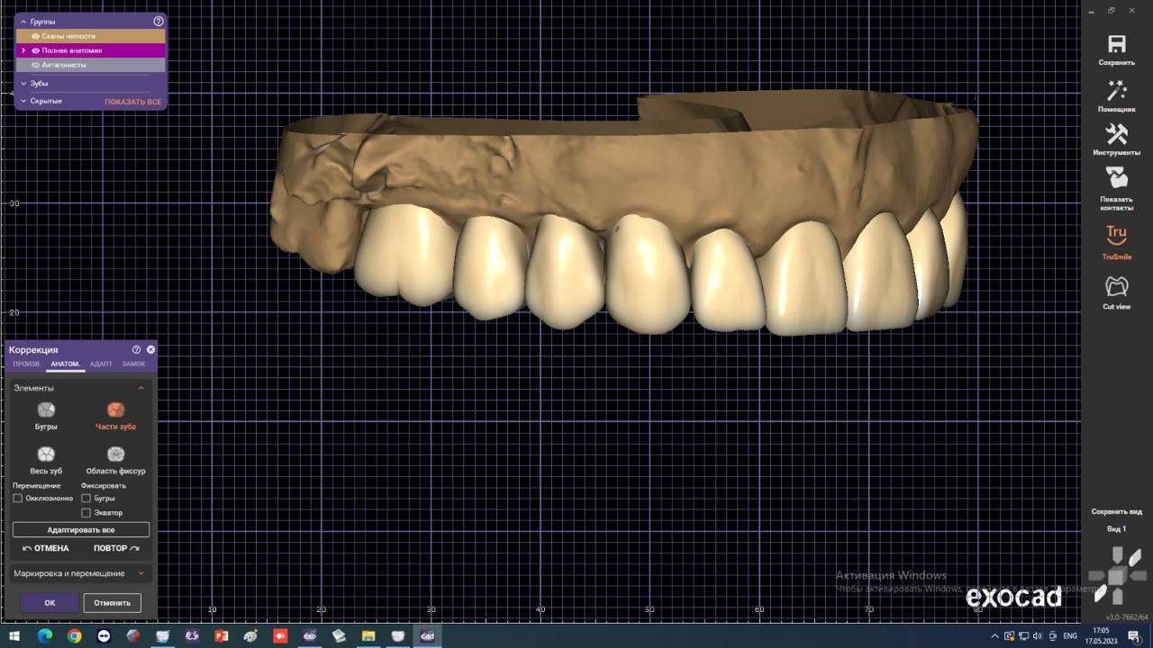Open PowerPoint from the Windows taskbar
This screenshot has height=648, width=1153.
(221, 636)
